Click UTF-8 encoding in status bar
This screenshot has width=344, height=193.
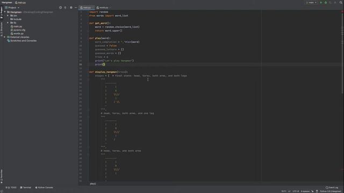pos(296,191)
